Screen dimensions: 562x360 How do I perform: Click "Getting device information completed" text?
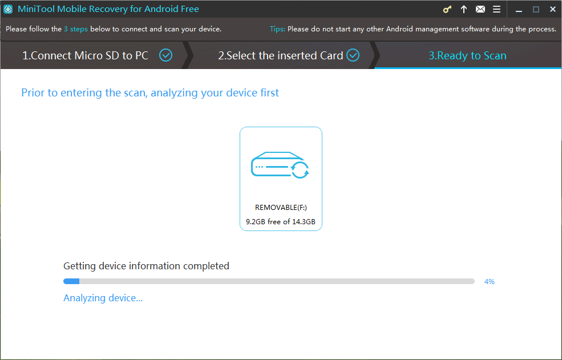146,266
